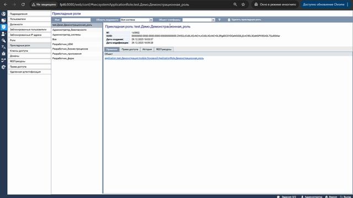Open Объект платформы dropdown
The width and height of the screenshot is (353, 198).
coord(199,20)
